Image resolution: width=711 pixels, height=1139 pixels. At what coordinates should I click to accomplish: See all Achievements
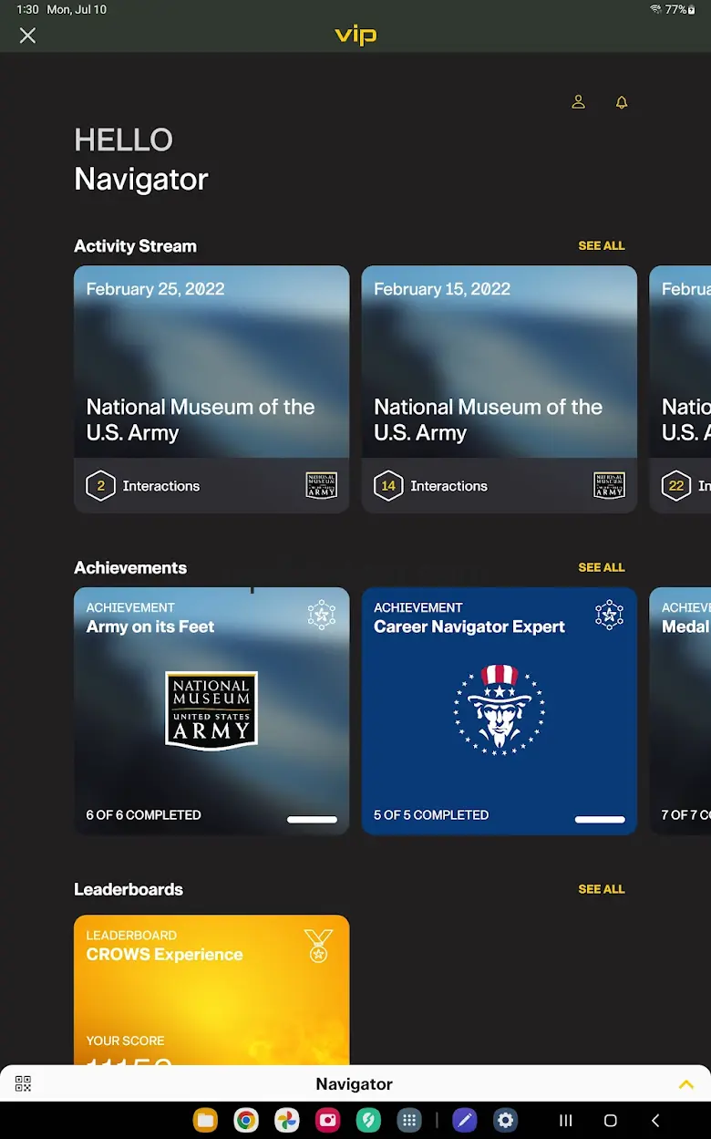[x=602, y=567]
